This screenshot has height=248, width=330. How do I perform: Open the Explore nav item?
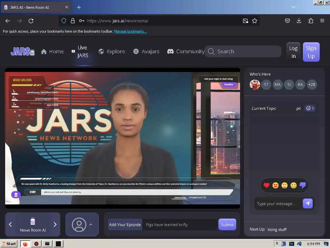click(112, 51)
